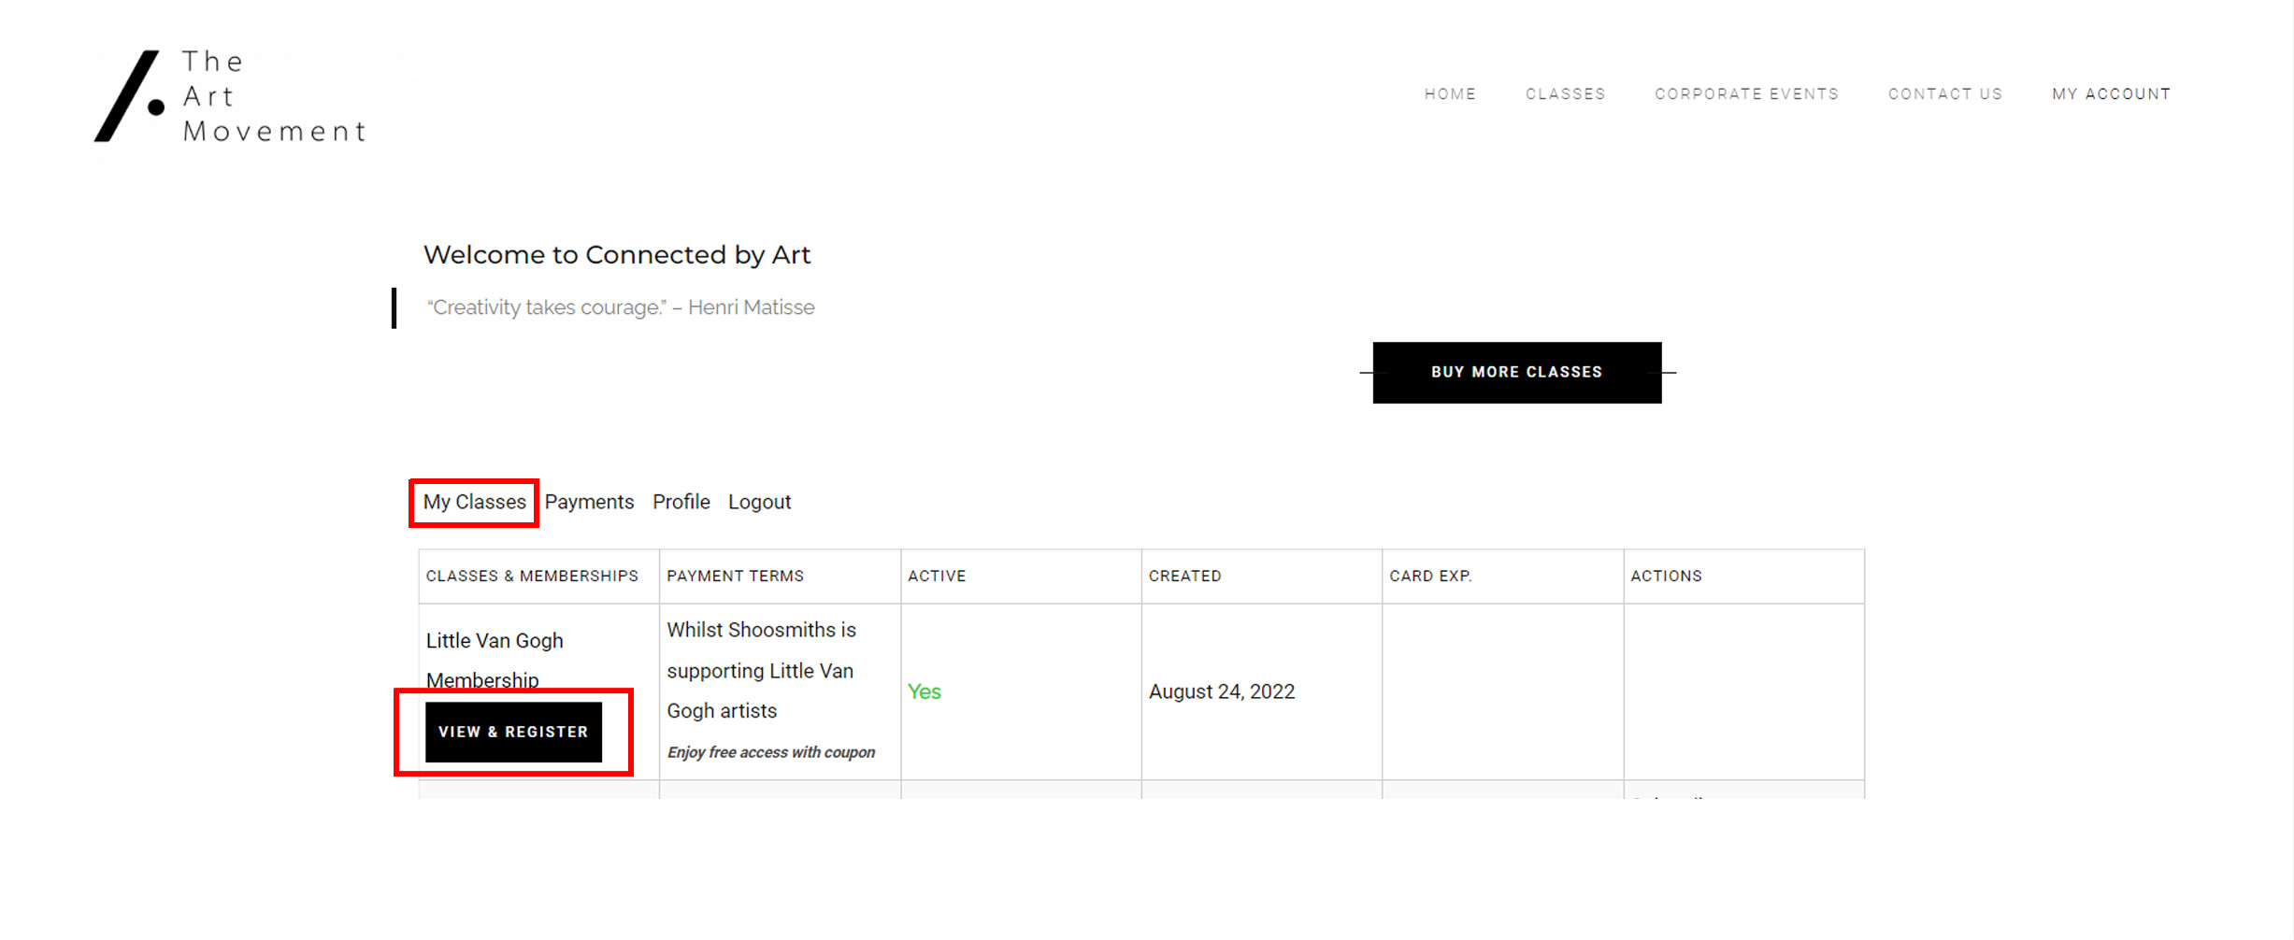
Task: Click View & Register button
Action: 513,732
